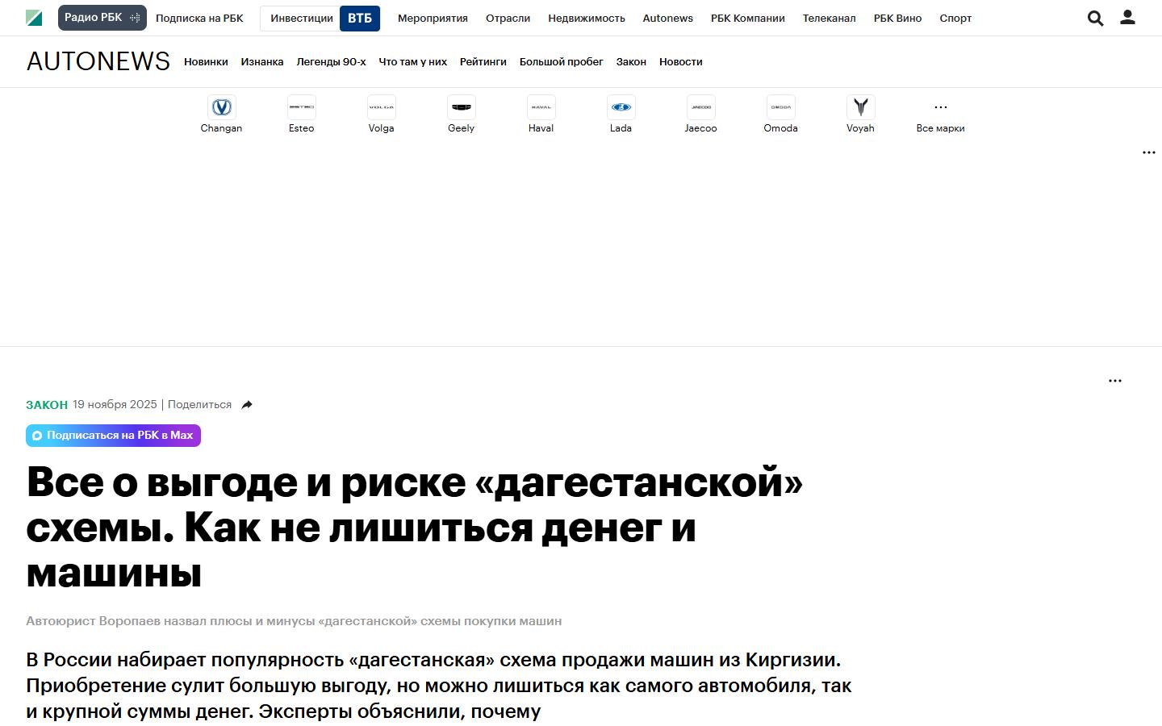This screenshot has width=1162, height=726.
Task: Open the three-dots menu beside article date
Action: 1115,381
